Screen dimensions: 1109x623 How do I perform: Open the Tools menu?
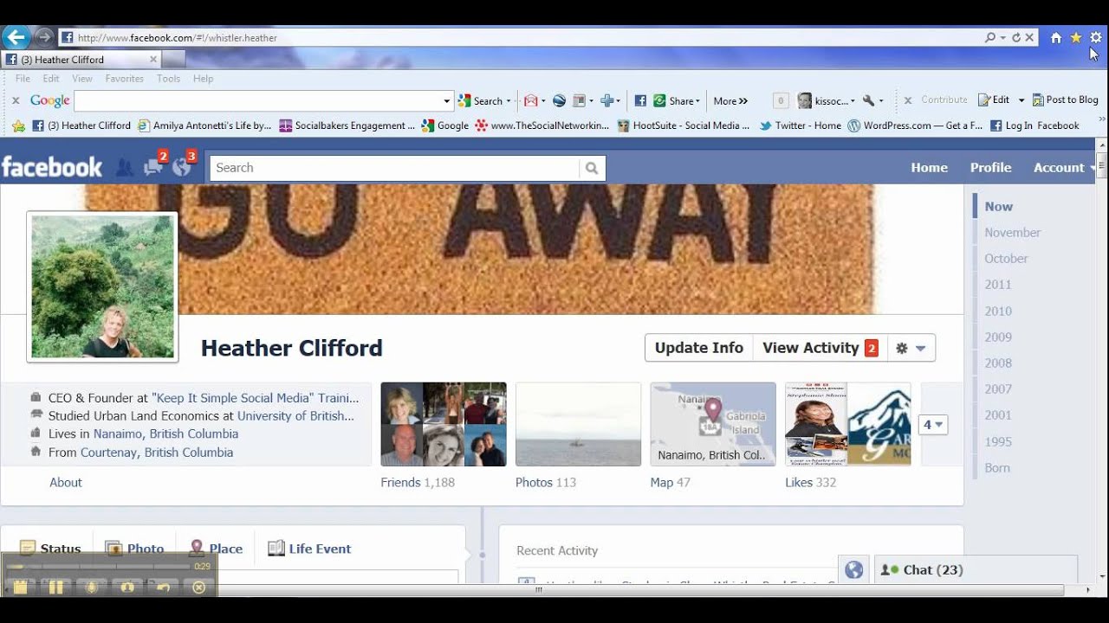pyautogui.click(x=169, y=79)
